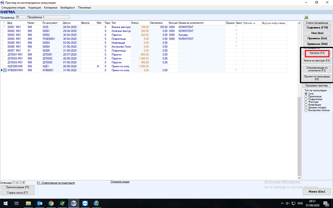Click the scroll up arrow of the table
Viewport: 333px width, 208px height.
(299, 23)
